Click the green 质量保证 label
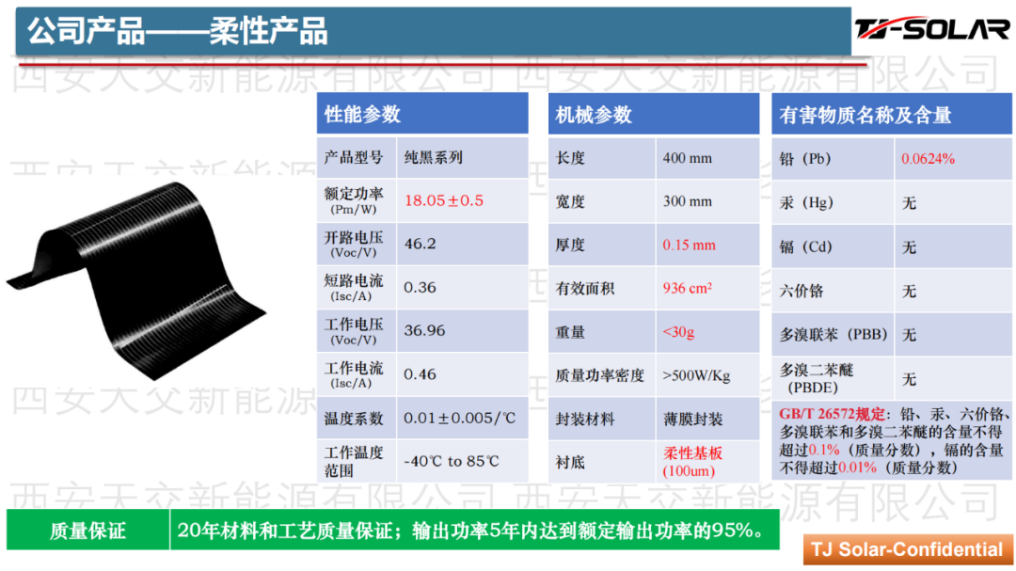The width and height of the screenshot is (1016, 571). click(x=87, y=531)
